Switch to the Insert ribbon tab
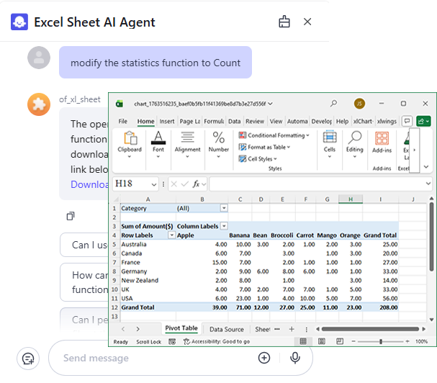This screenshot has width=437, height=383. point(167,122)
